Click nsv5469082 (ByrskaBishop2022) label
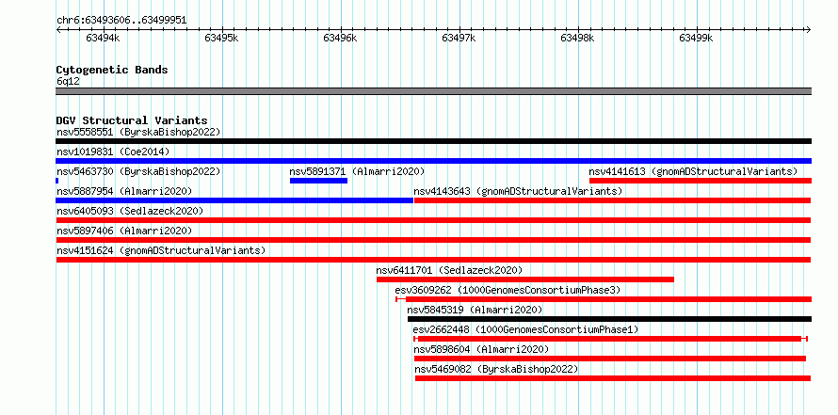The height and width of the screenshot is (415, 838). [x=496, y=369]
